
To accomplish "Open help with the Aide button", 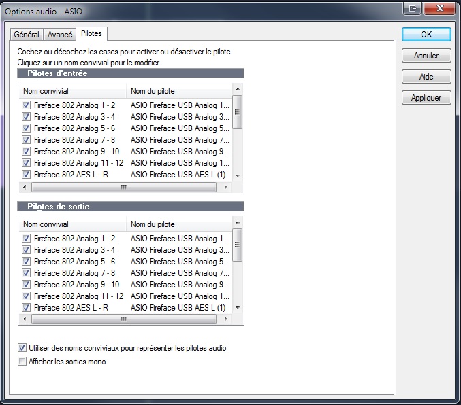I will tap(426, 77).
